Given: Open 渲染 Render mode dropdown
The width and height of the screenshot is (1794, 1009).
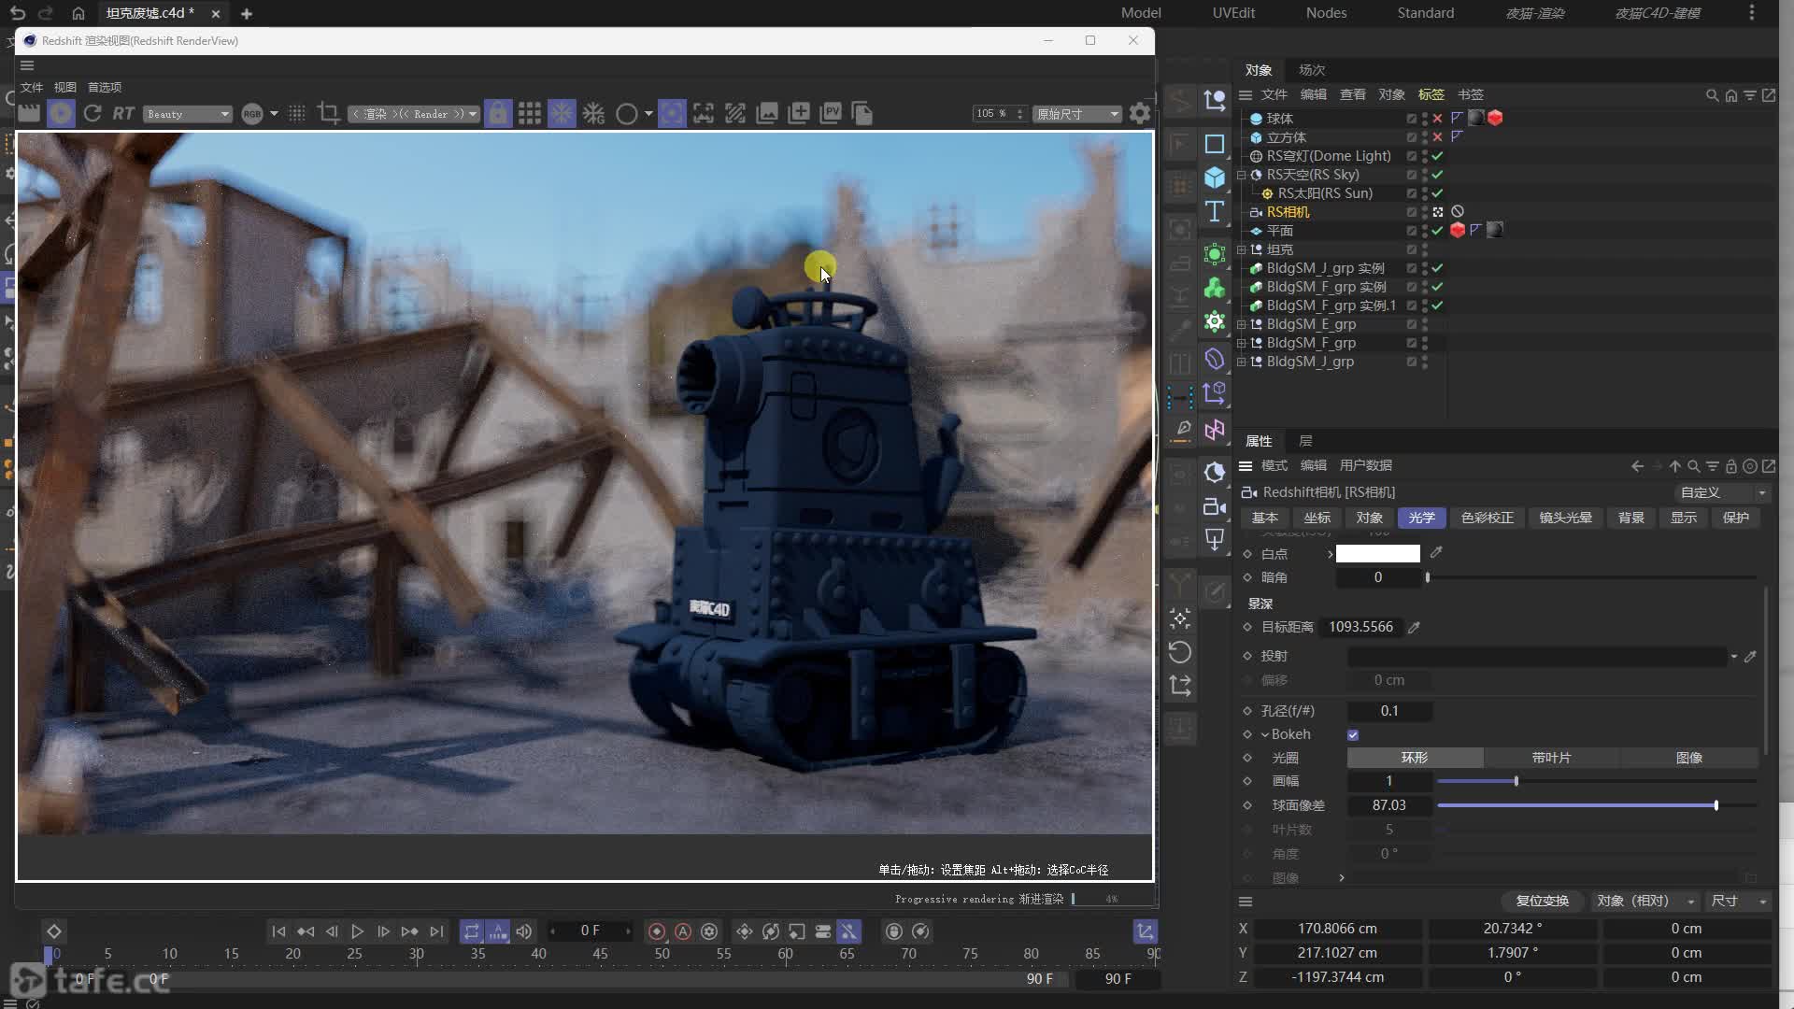Looking at the screenshot, I should click(414, 114).
